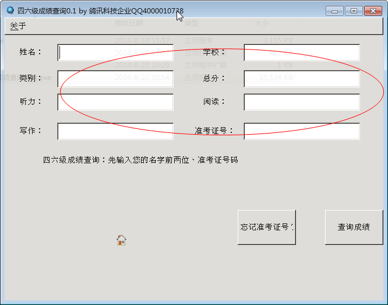Minimize the 四六级成绩查询 window
The height and width of the screenshot is (305, 388).
click(334, 11)
